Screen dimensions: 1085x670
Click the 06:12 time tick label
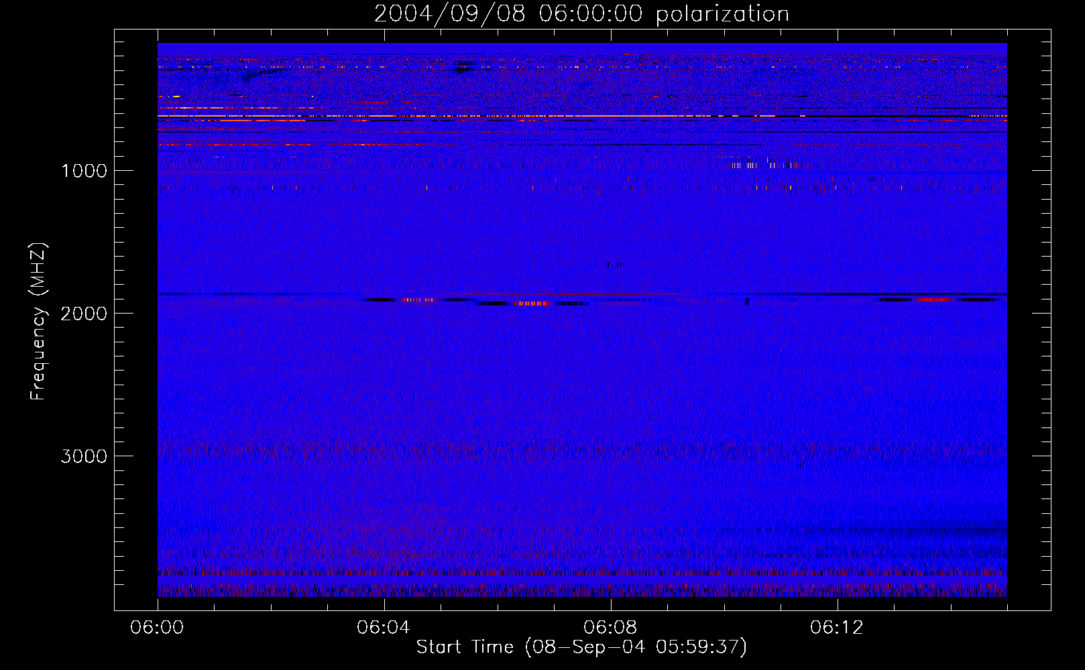coord(837,628)
